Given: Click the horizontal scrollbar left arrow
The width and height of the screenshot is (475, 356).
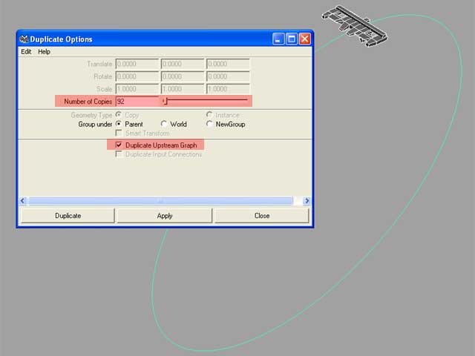Looking at the screenshot, I should click(22, 201).
